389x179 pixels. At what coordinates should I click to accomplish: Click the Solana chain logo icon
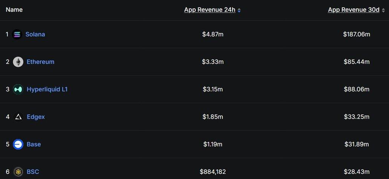coord(17,34)
